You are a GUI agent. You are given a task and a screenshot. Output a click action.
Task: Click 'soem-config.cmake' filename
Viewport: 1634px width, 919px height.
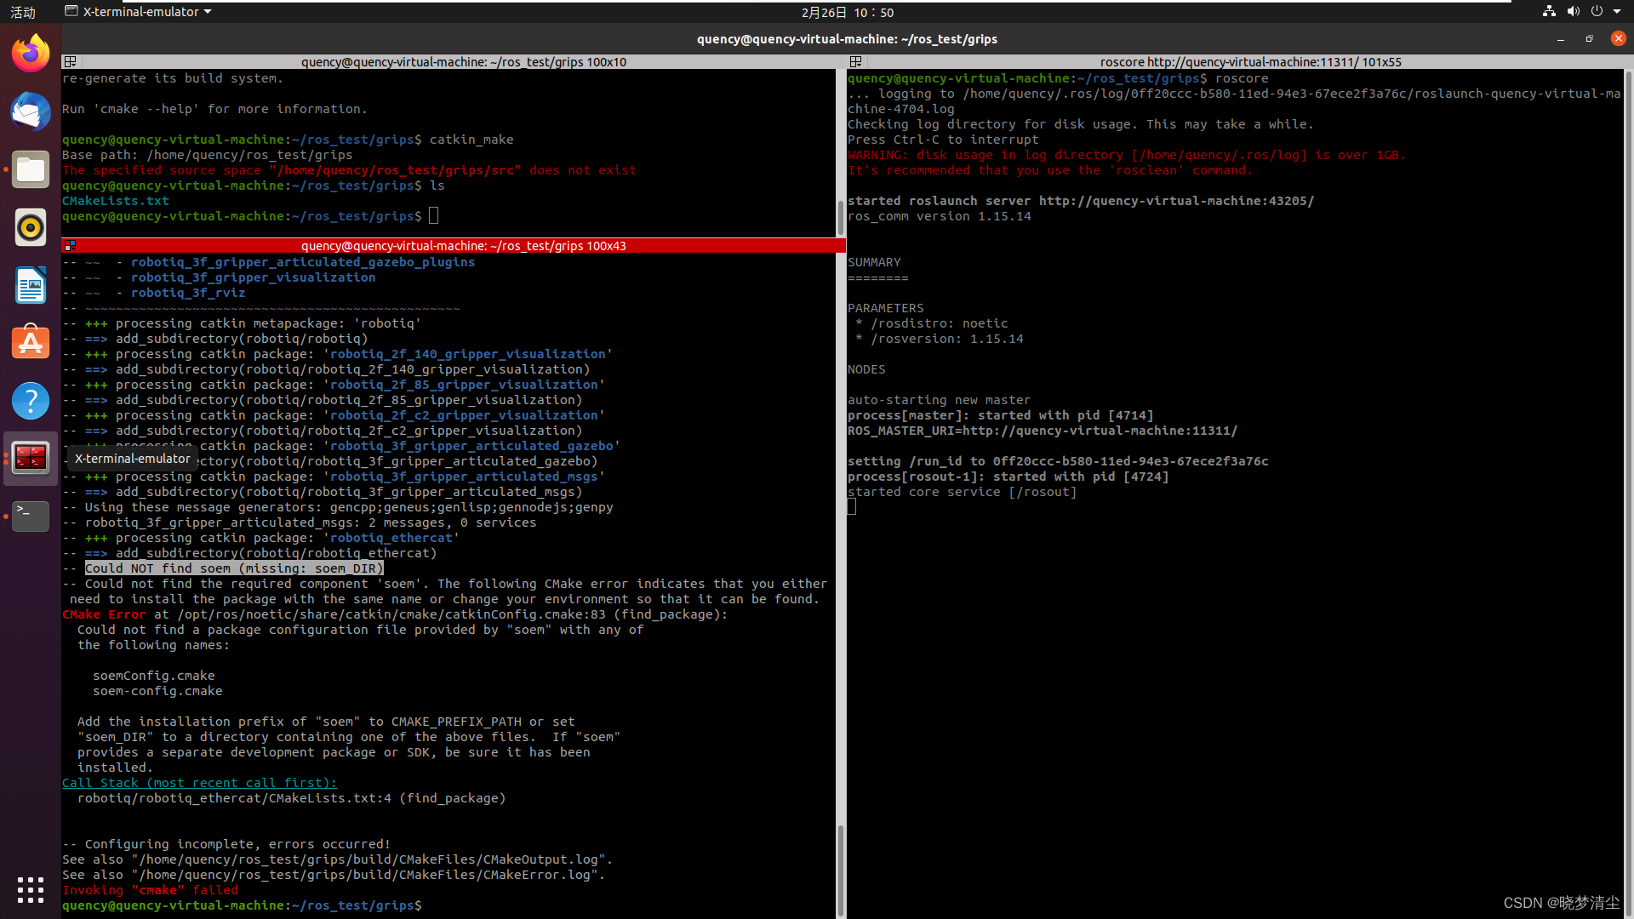[x=157, y=691]
